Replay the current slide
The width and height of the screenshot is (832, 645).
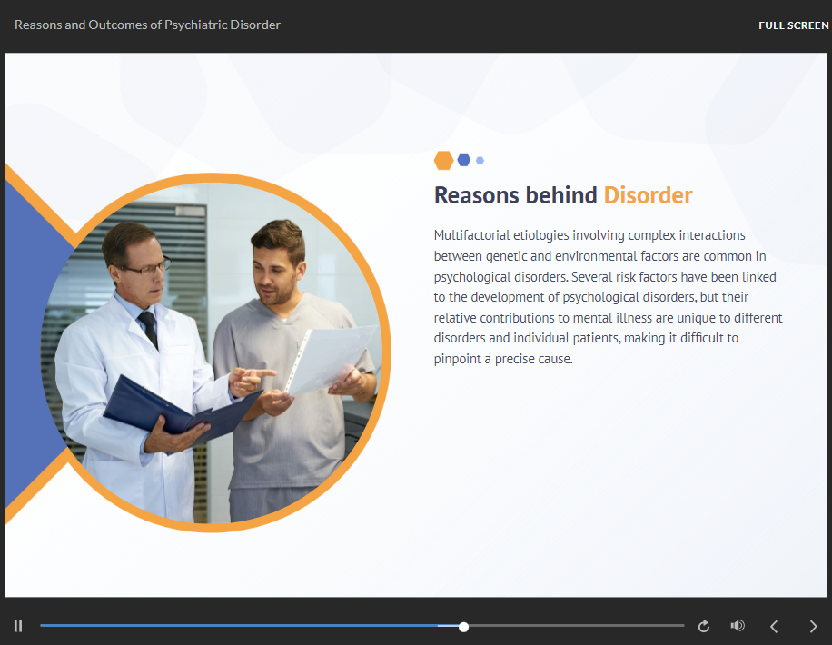(x=703, y=626)
